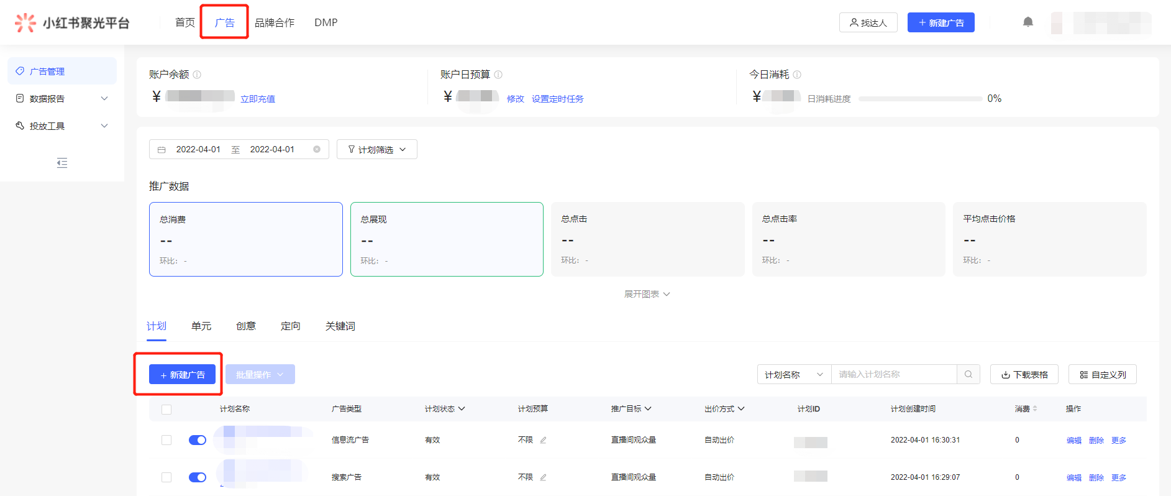Open the DMP top menu

[x=326, y=22]
